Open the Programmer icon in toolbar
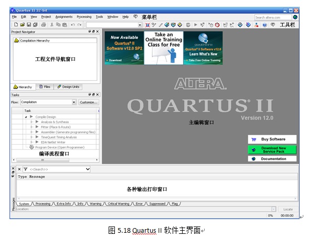 click(248, 25)
